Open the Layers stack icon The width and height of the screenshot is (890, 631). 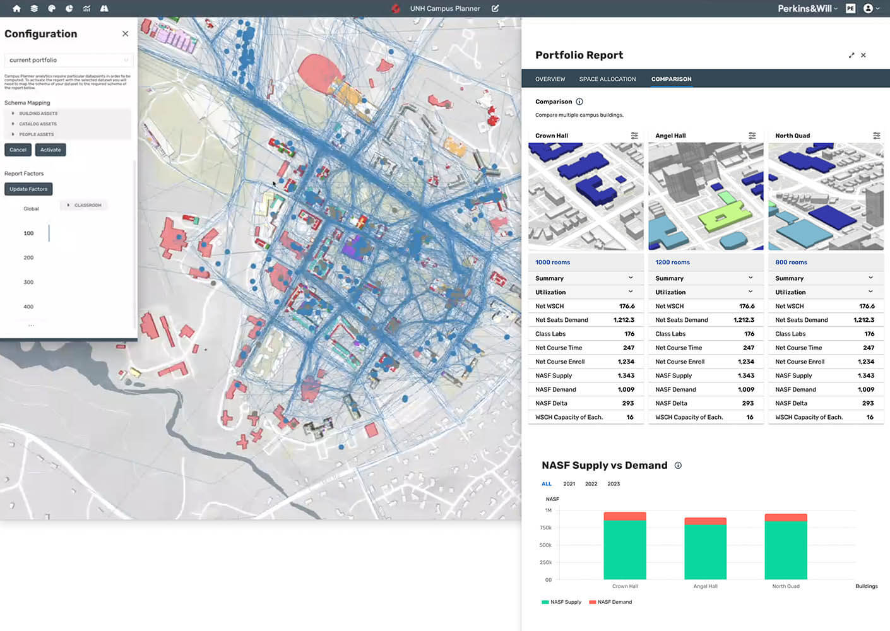click(34, 8)
